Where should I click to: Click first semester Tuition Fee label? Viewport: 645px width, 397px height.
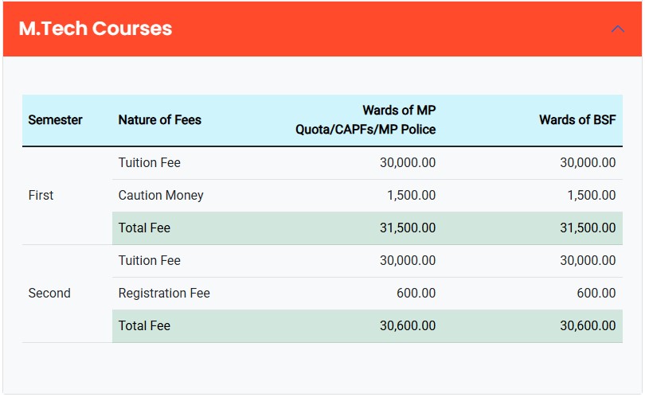[149, 163]
